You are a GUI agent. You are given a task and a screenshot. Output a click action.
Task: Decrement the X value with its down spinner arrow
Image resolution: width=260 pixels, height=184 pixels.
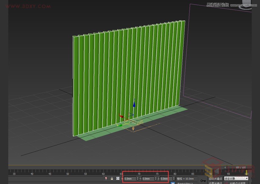point(137,180)
